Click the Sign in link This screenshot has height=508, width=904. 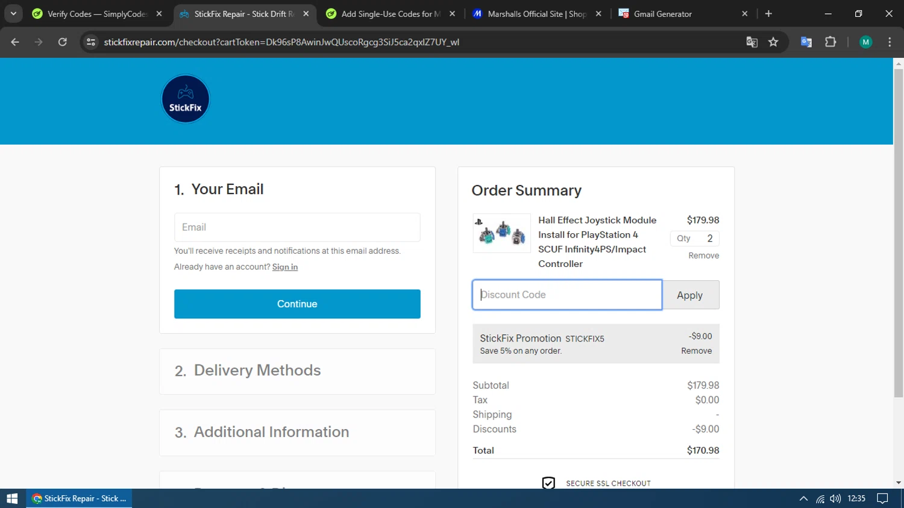point(285,267)
